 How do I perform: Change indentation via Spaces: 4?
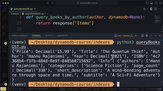pos(86,89)
